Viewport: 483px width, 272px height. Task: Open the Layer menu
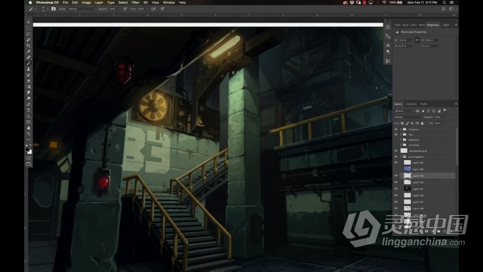[99, 2]
